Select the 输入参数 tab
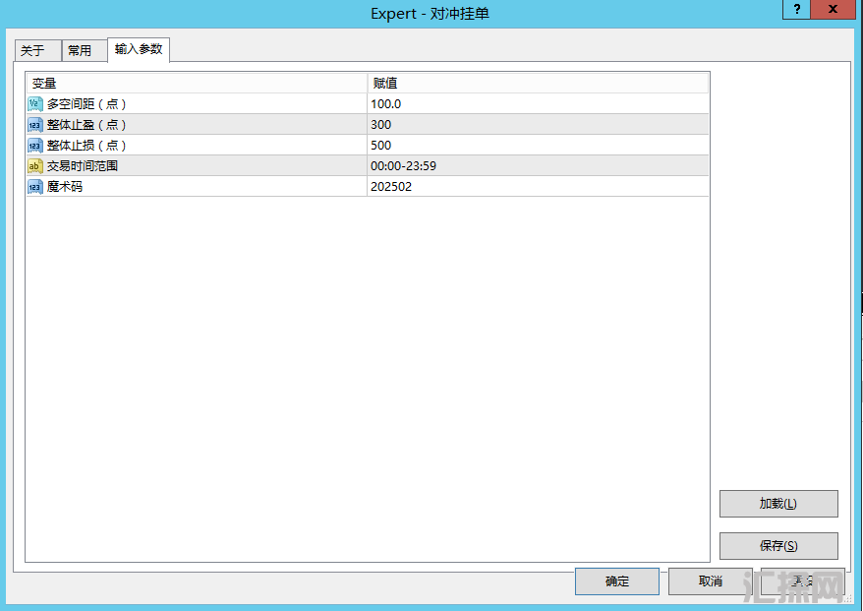 (139, 49)
